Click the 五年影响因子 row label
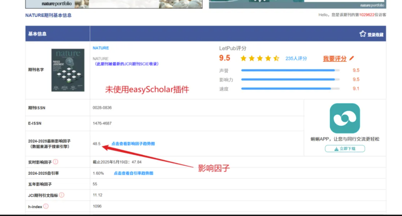The height and width of the screenshot is (216, 402). pyautogui.click(x=40, y=184)
